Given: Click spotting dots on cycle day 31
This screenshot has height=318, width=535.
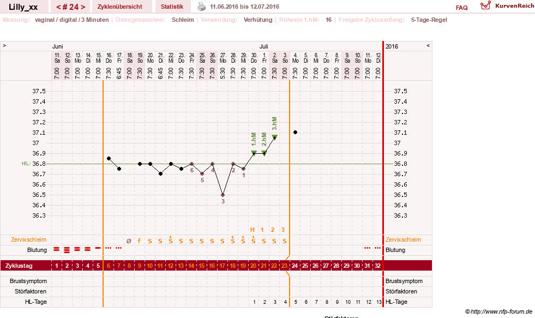Looking at the screenshot, I should pos(367,248).
